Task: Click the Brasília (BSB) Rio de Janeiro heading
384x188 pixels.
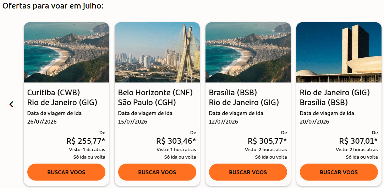Action: pos(244,98)
